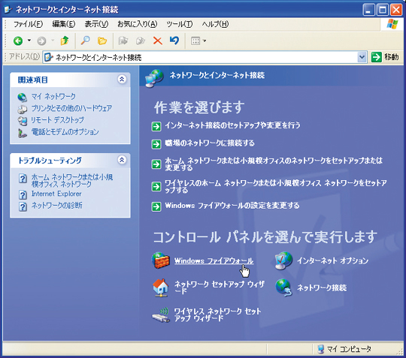Select task Windows ファイアウォールの設定を変更する
The height and width of the screenshot is (358, 406).
click(x=232, y=206)
